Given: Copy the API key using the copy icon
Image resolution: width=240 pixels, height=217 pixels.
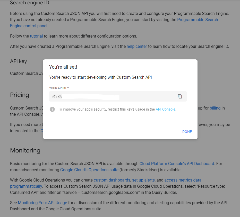Looking at the screenshot, I should 180,96.
